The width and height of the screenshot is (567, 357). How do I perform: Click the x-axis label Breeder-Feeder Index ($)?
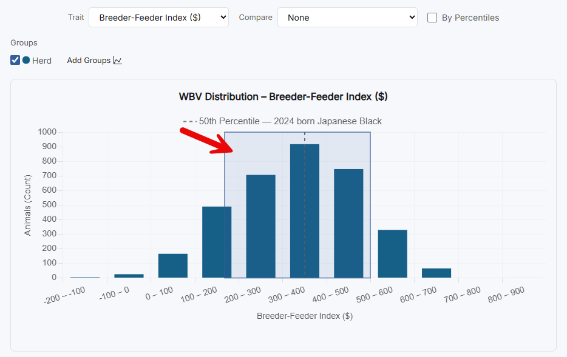pyautogui.click(x=305, y=316)
